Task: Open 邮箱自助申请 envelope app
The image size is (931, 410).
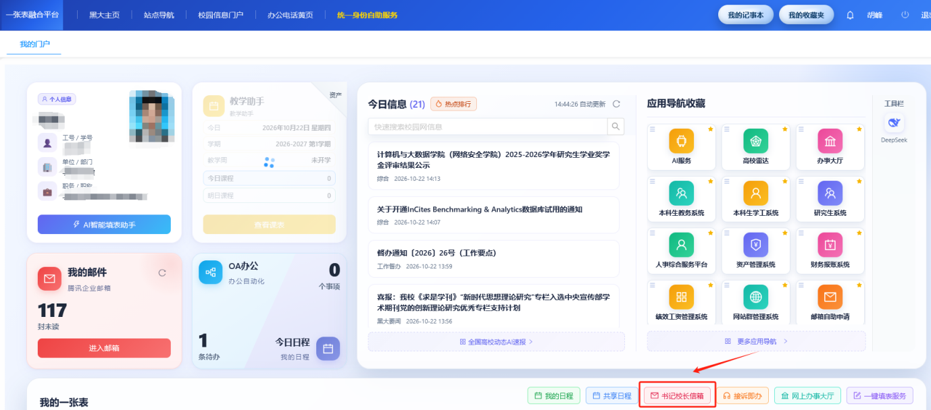Action: tap(830, 297)
